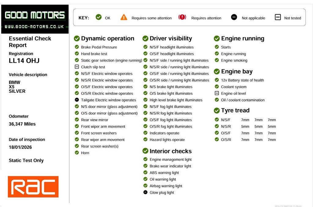Click the black 'Not applicable' key icon
The image size is (313, 207).
[x=234, y=17]
